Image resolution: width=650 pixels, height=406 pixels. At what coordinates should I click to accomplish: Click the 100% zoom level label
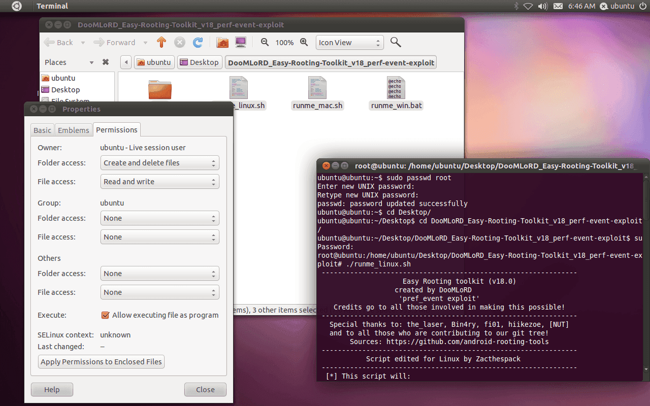(284, 43)
